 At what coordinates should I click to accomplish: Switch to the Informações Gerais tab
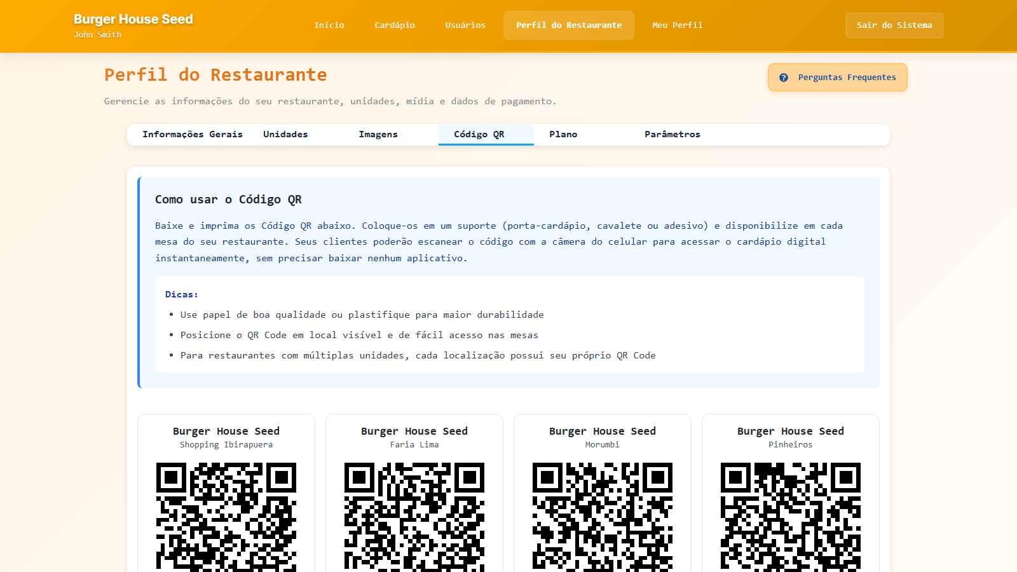point(193,135)
